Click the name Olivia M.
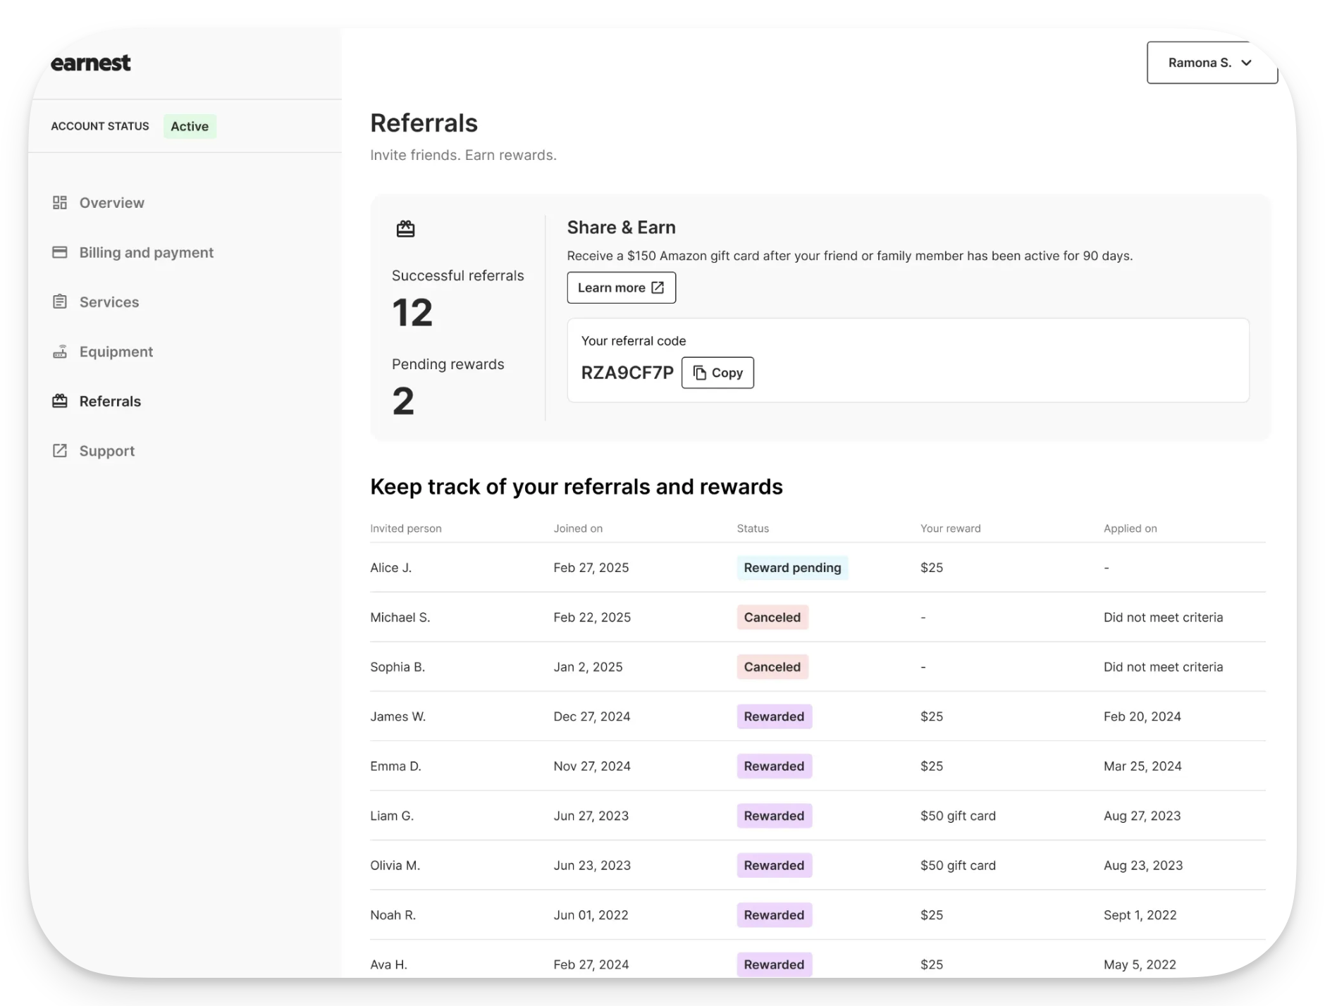This screenshot has width=1325, height=1006. 395,865
